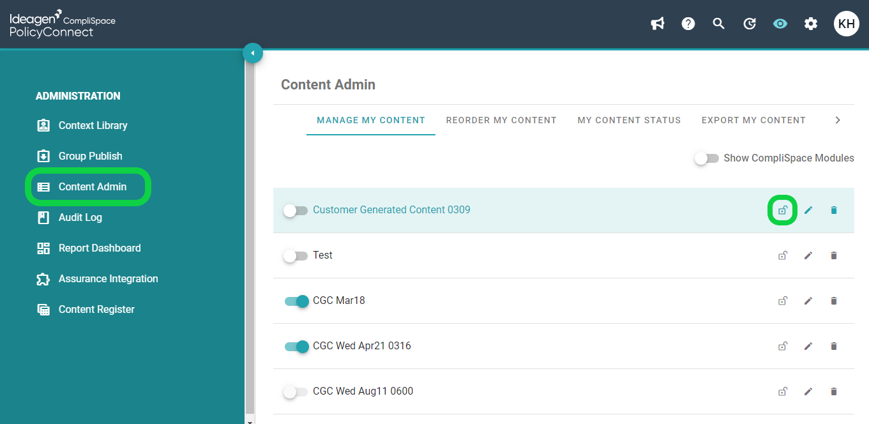This screenshot has height=424, width=869.
Task: Click the Assurance Integration puzzle icon
Action: [x=43, y=279]
